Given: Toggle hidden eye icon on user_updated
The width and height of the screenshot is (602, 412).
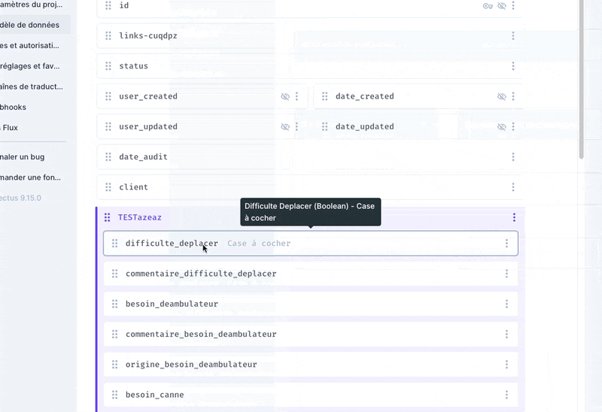Looking at the screenshot, I should [x=285, y=126].
